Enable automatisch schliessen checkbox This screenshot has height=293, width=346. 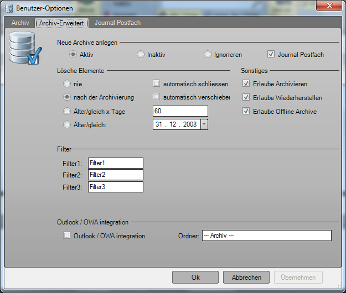(157, 84)
